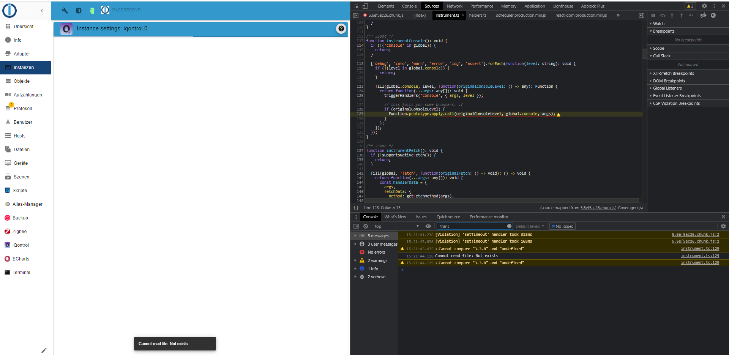Viewport: 729px width, 355px height.
Task: Click the No Issues button
Action: (562, 226)
